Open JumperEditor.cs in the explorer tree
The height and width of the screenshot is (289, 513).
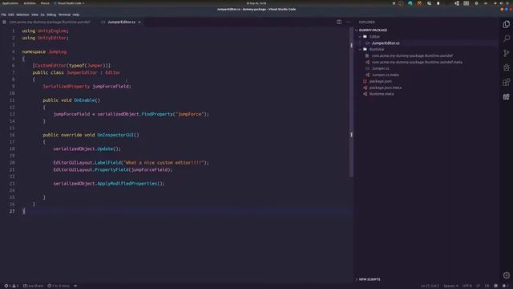click(x=386, y=43)
